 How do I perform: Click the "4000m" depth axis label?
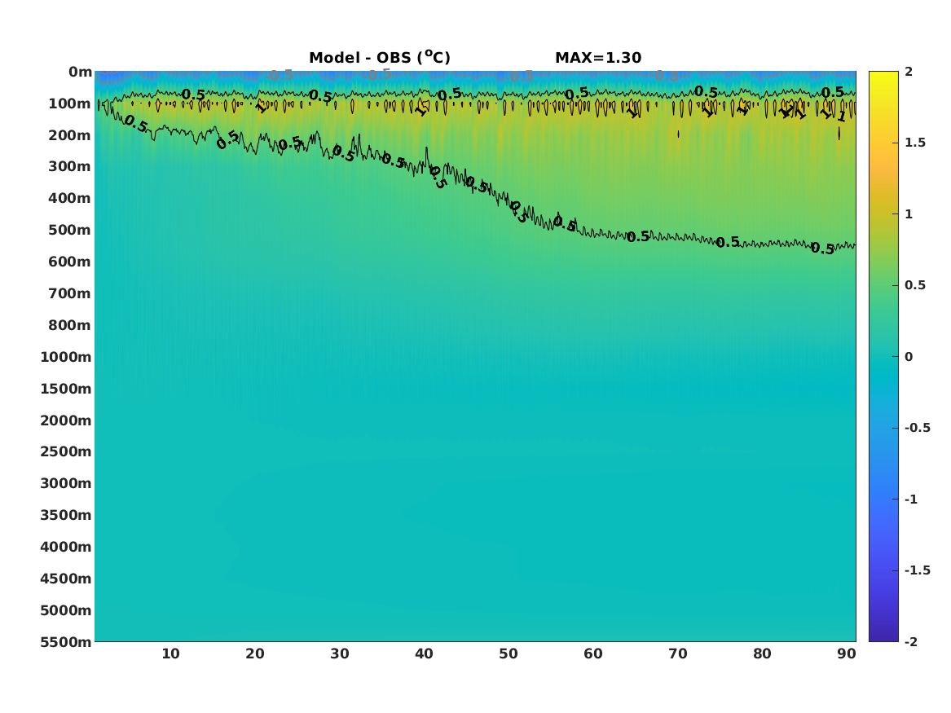(x=66, y=547)
